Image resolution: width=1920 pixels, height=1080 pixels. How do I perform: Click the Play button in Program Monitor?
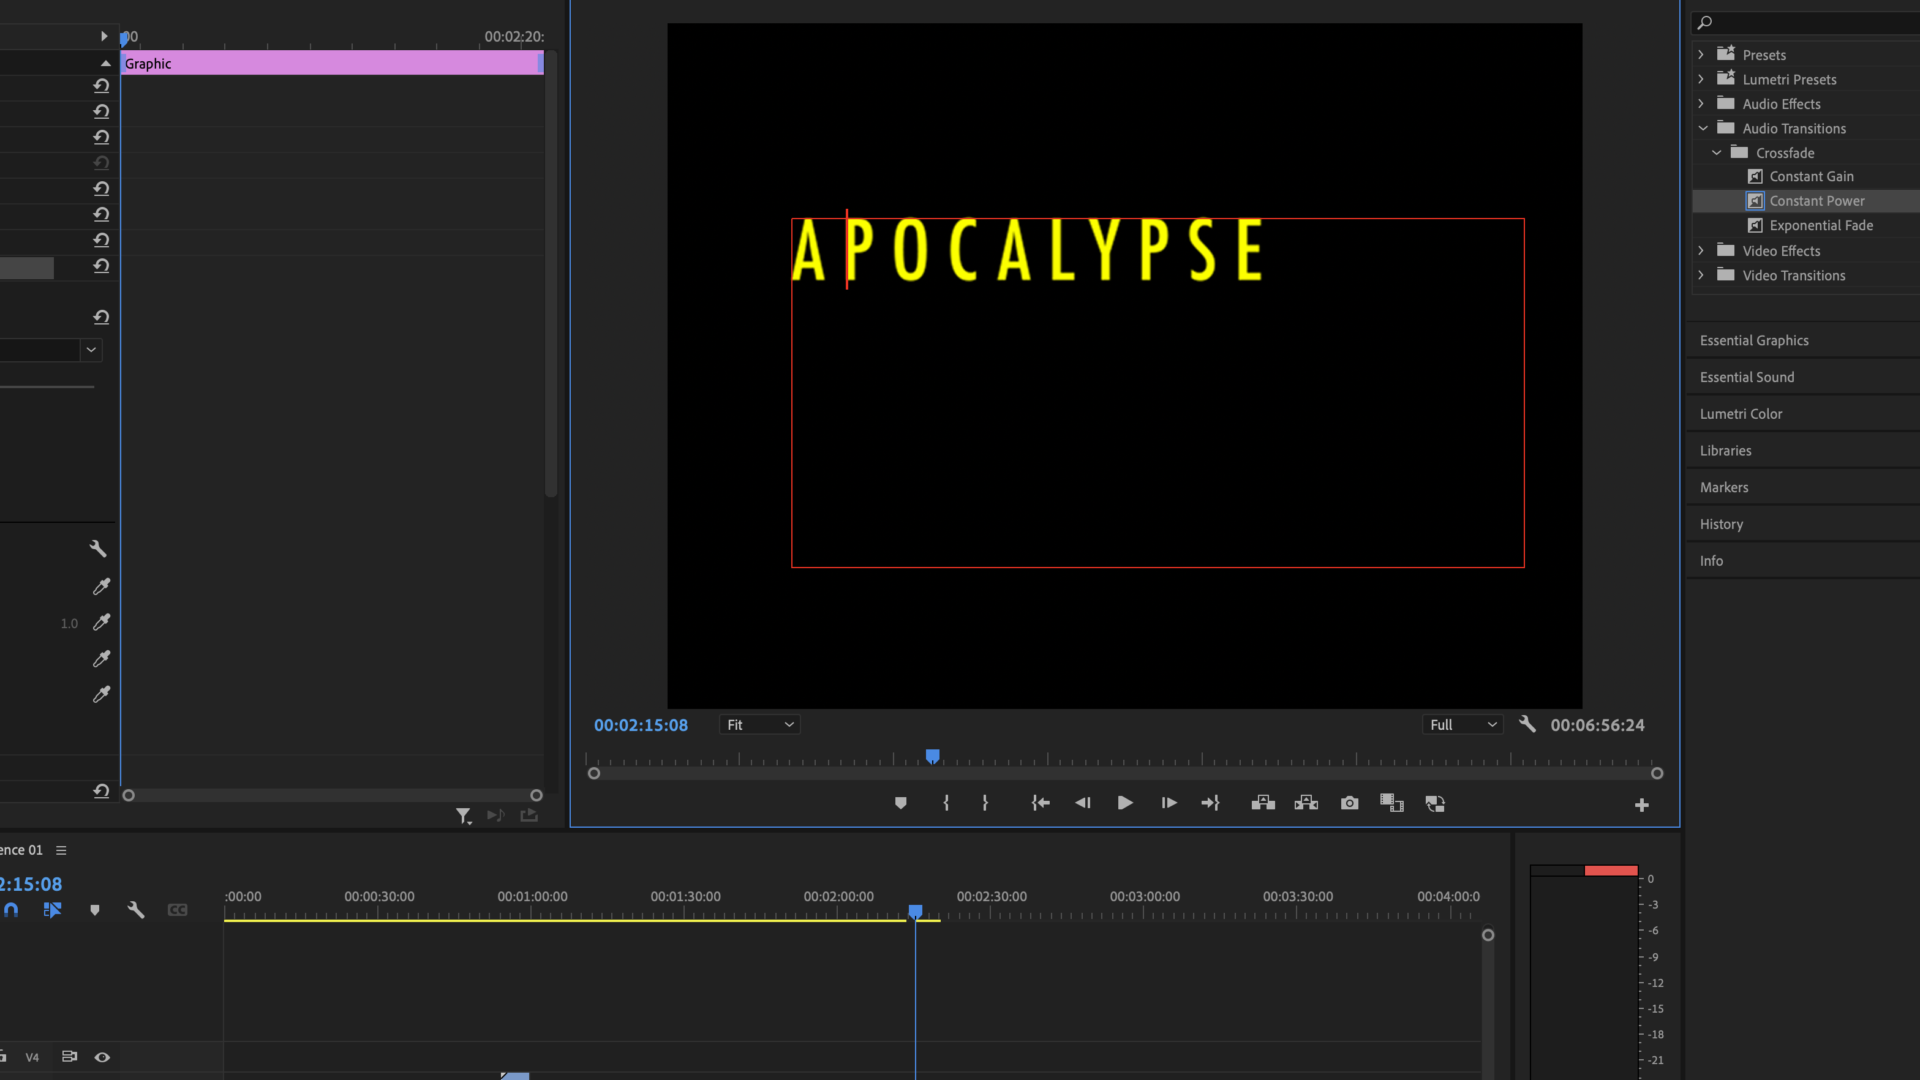coord(1124,803)
